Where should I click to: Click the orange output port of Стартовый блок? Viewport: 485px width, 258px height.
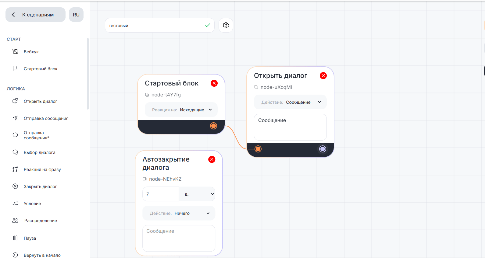click(213, 126)
